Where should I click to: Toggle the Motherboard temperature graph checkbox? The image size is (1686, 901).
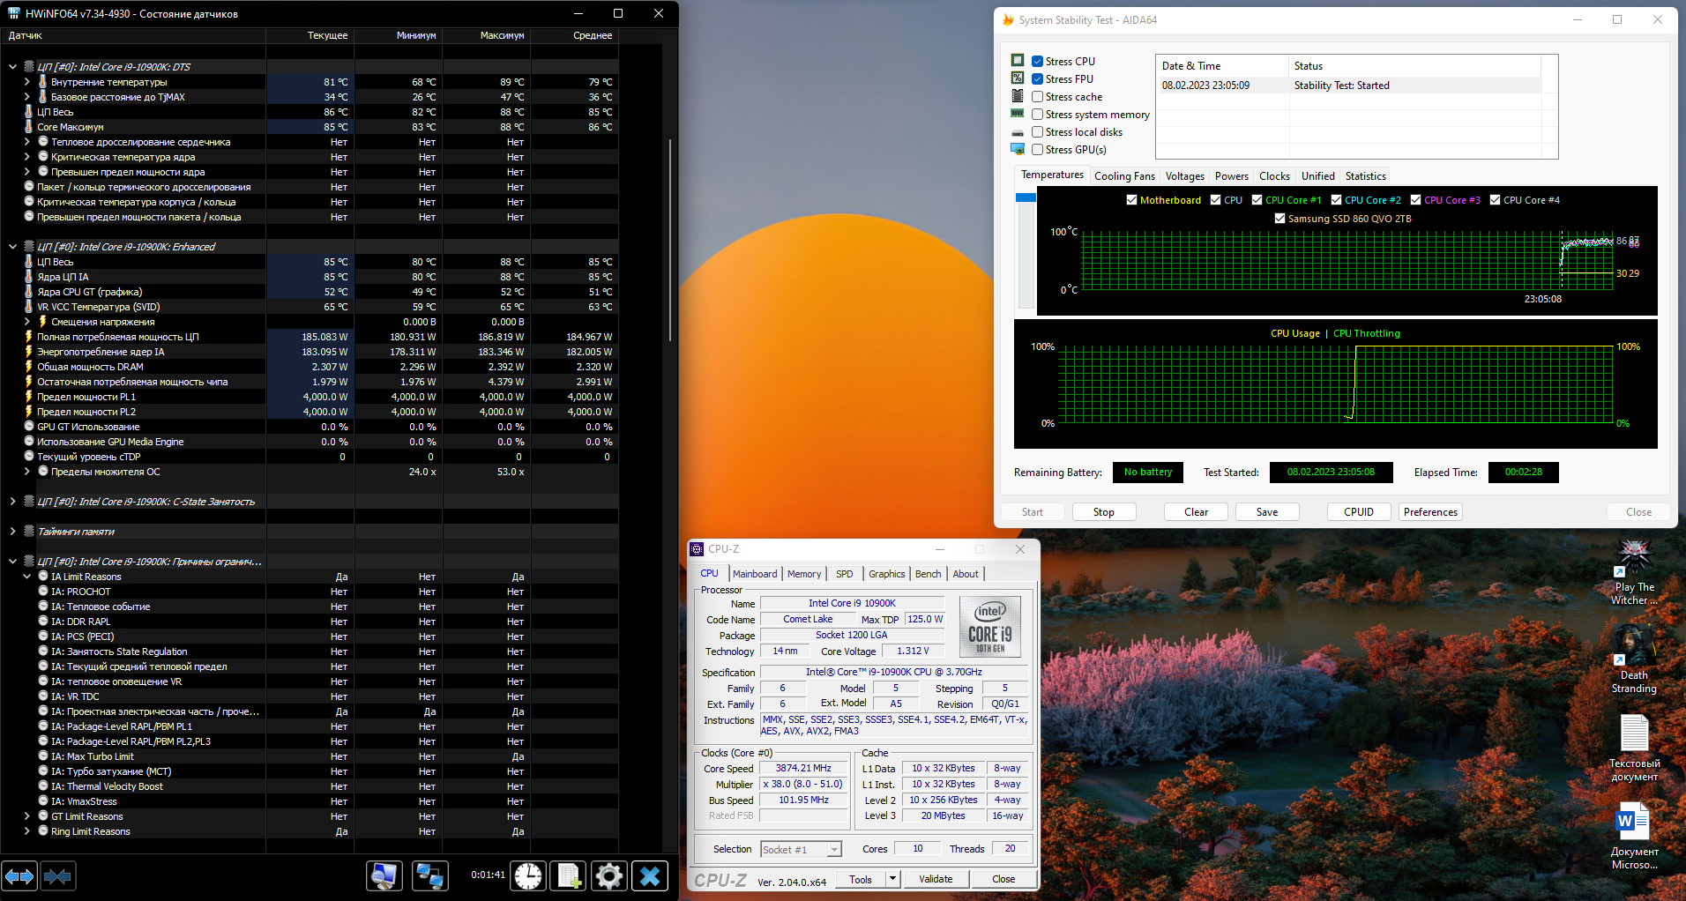(x=1132, y=200)
